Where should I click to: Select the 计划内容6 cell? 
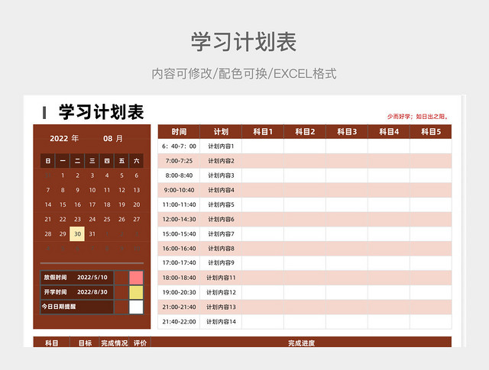(221, 219)
